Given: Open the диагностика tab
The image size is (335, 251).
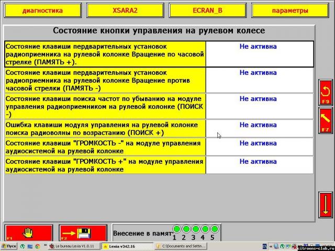Looking at the screenshot, I should pos(43,10).
